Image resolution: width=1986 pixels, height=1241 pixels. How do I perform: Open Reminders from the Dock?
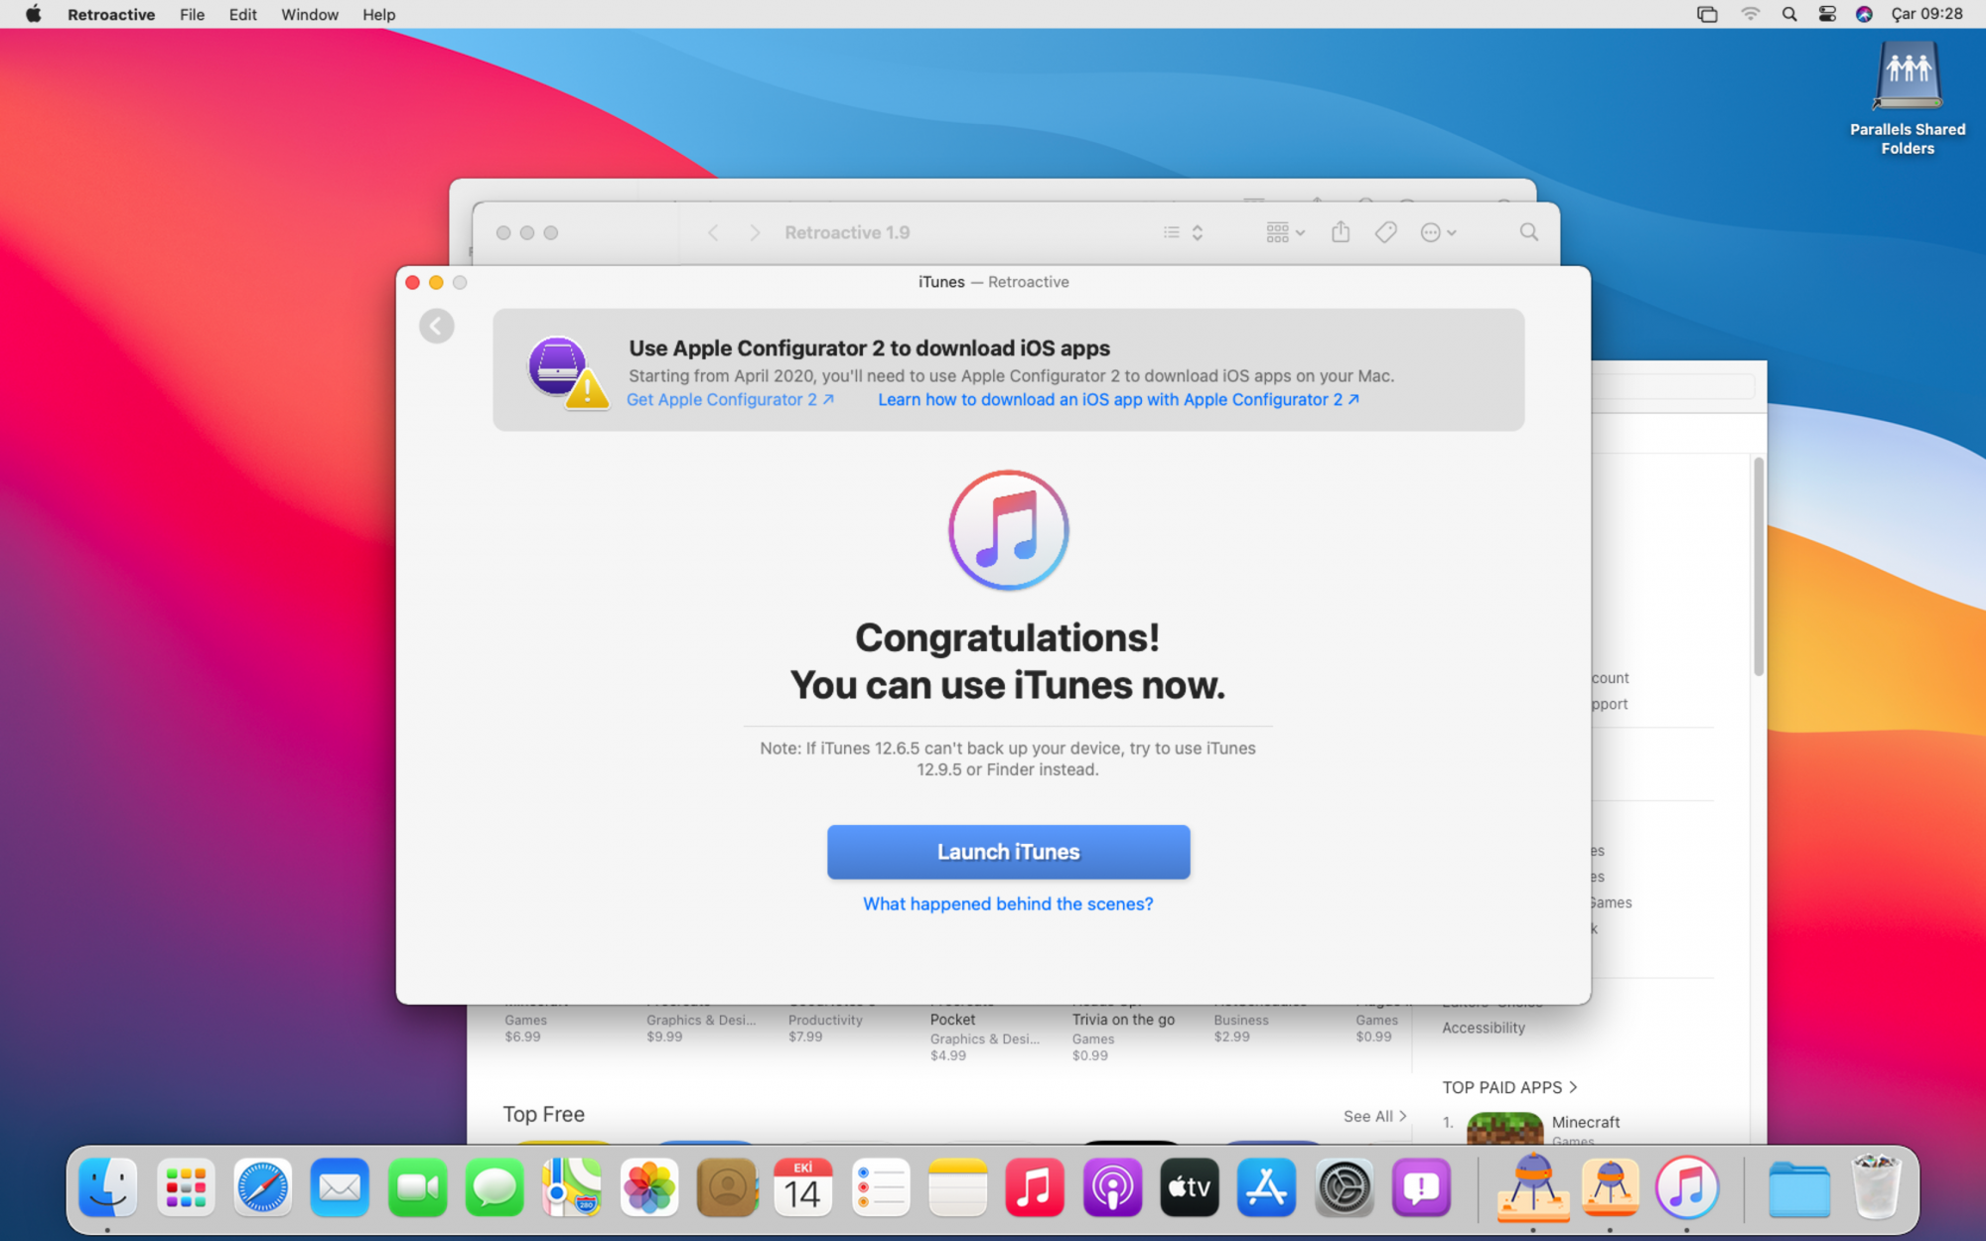[881, 1187]
